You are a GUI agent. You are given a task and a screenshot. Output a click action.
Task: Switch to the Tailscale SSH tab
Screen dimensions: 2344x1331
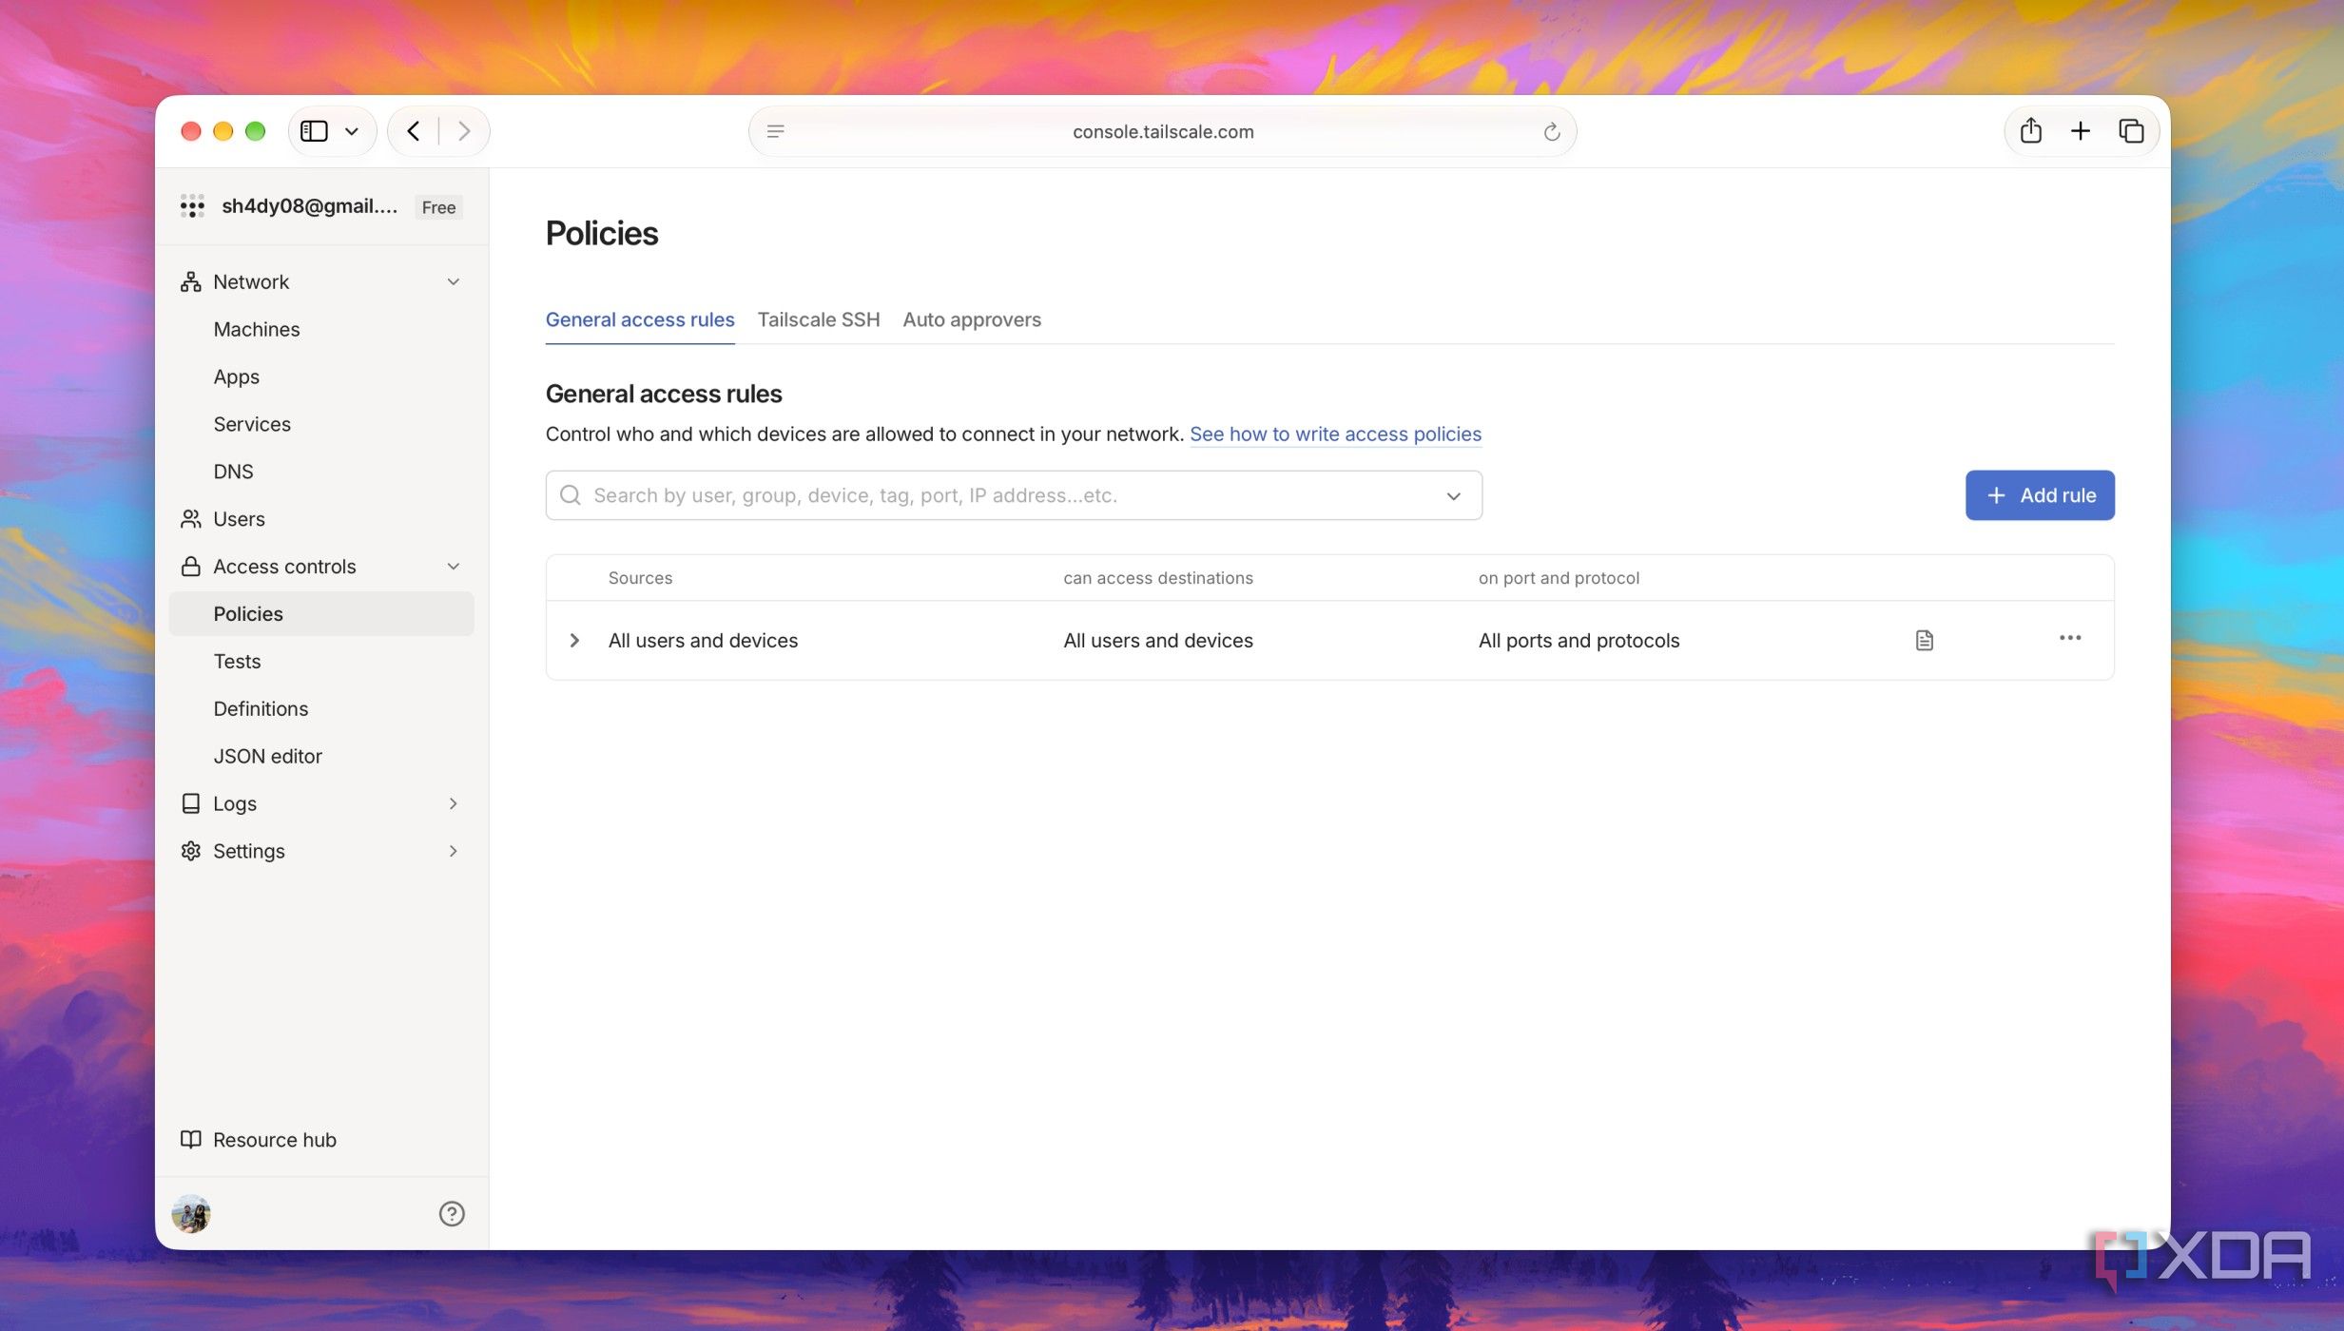click(819, 319)
